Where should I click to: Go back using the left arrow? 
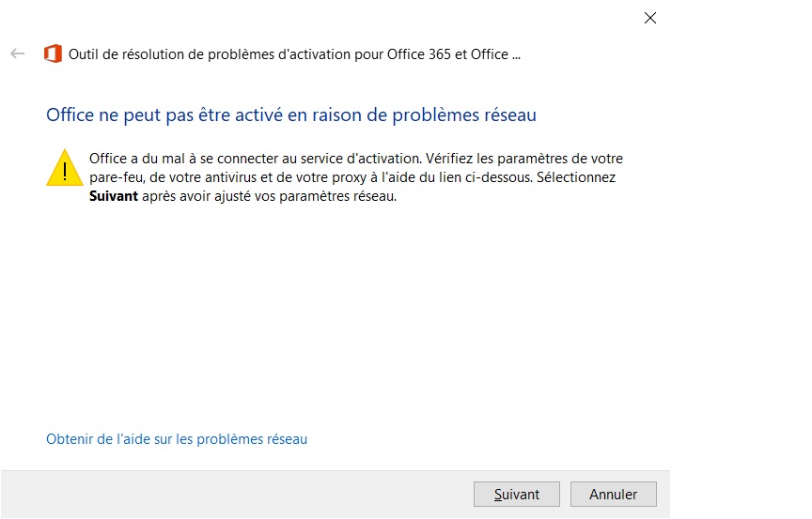pos(18,53)
